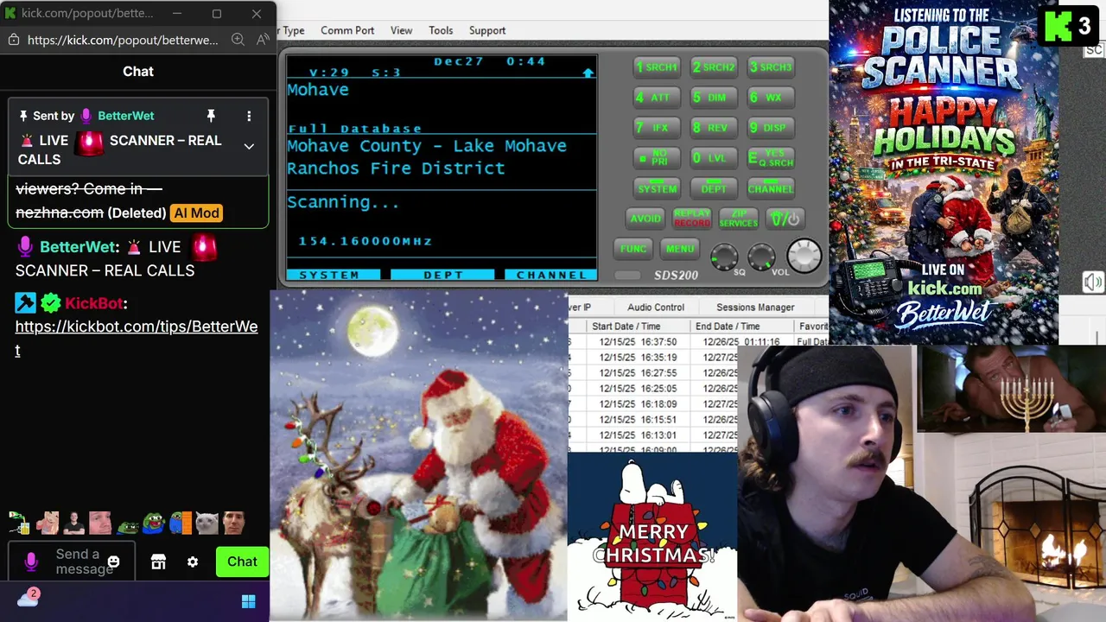The image size is (1106, 622).
Task: Toggle the 5 DIM backlight key
Action: [x=714, y=98]
